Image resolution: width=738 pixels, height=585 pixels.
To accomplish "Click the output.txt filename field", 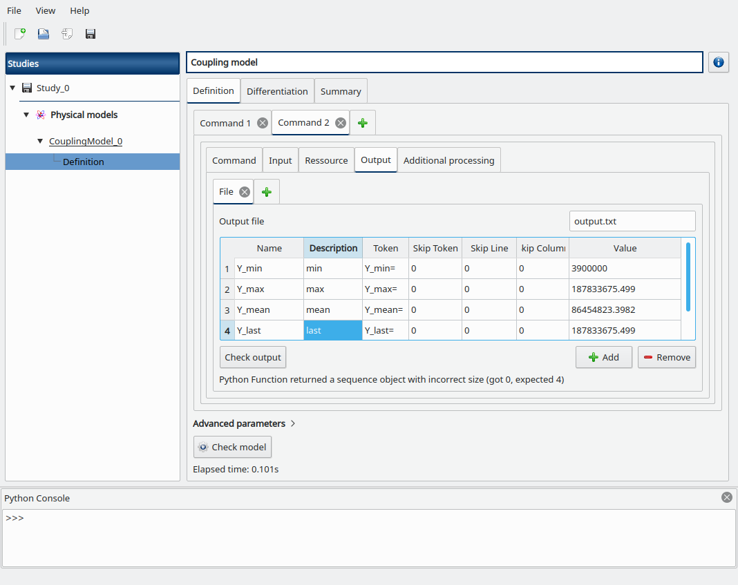I will pyautogui.click(x=632, y=222).
